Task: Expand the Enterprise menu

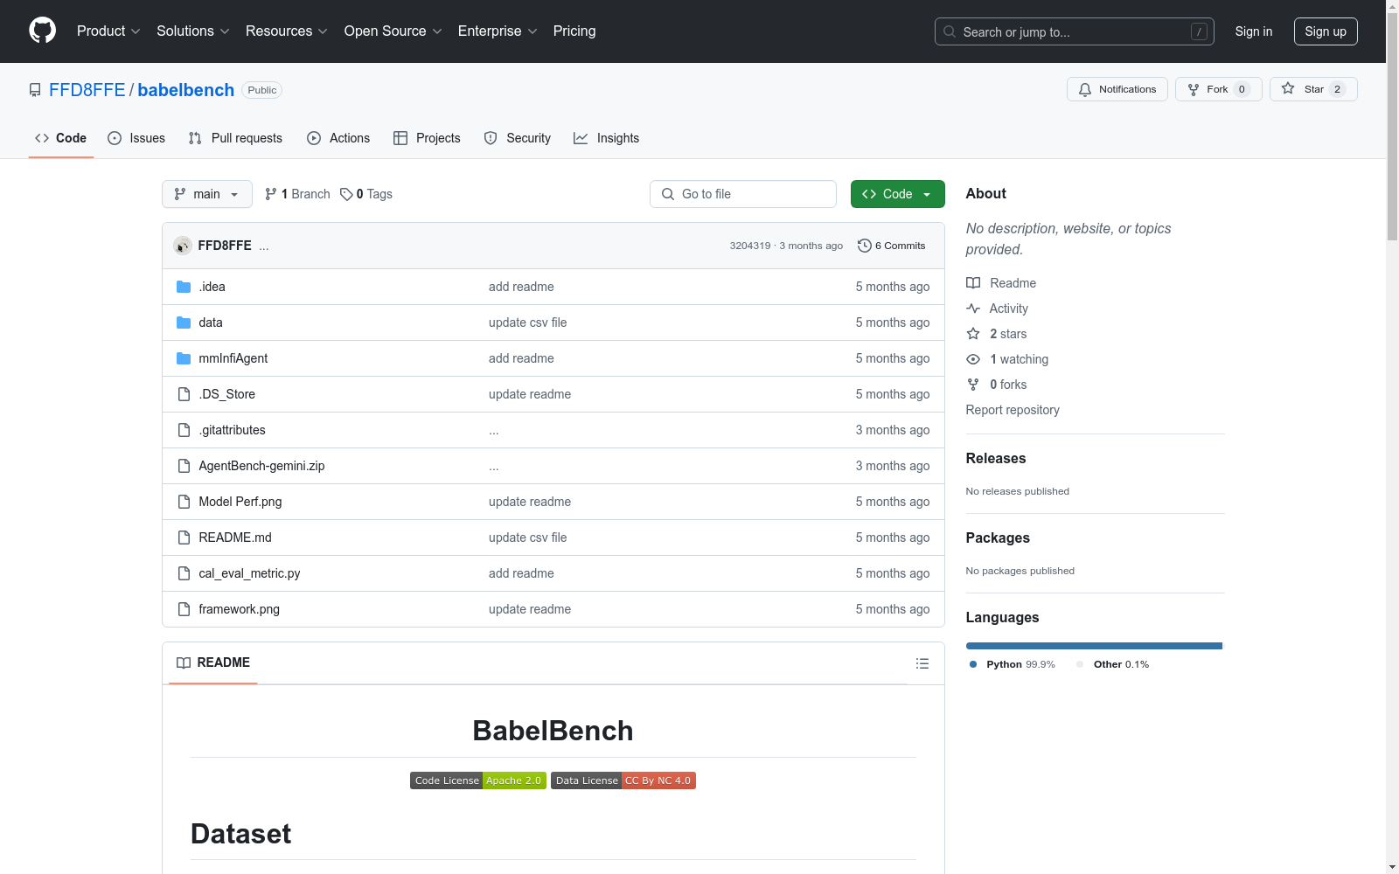Action: [498, 31]
